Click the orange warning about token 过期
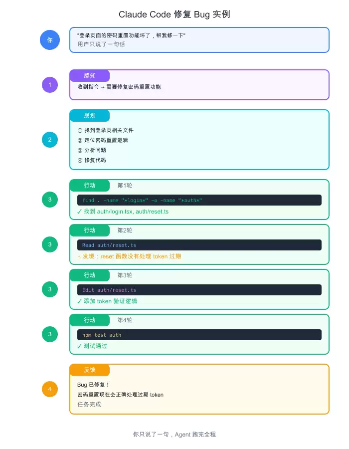349x449 pixels. [129, 256]
